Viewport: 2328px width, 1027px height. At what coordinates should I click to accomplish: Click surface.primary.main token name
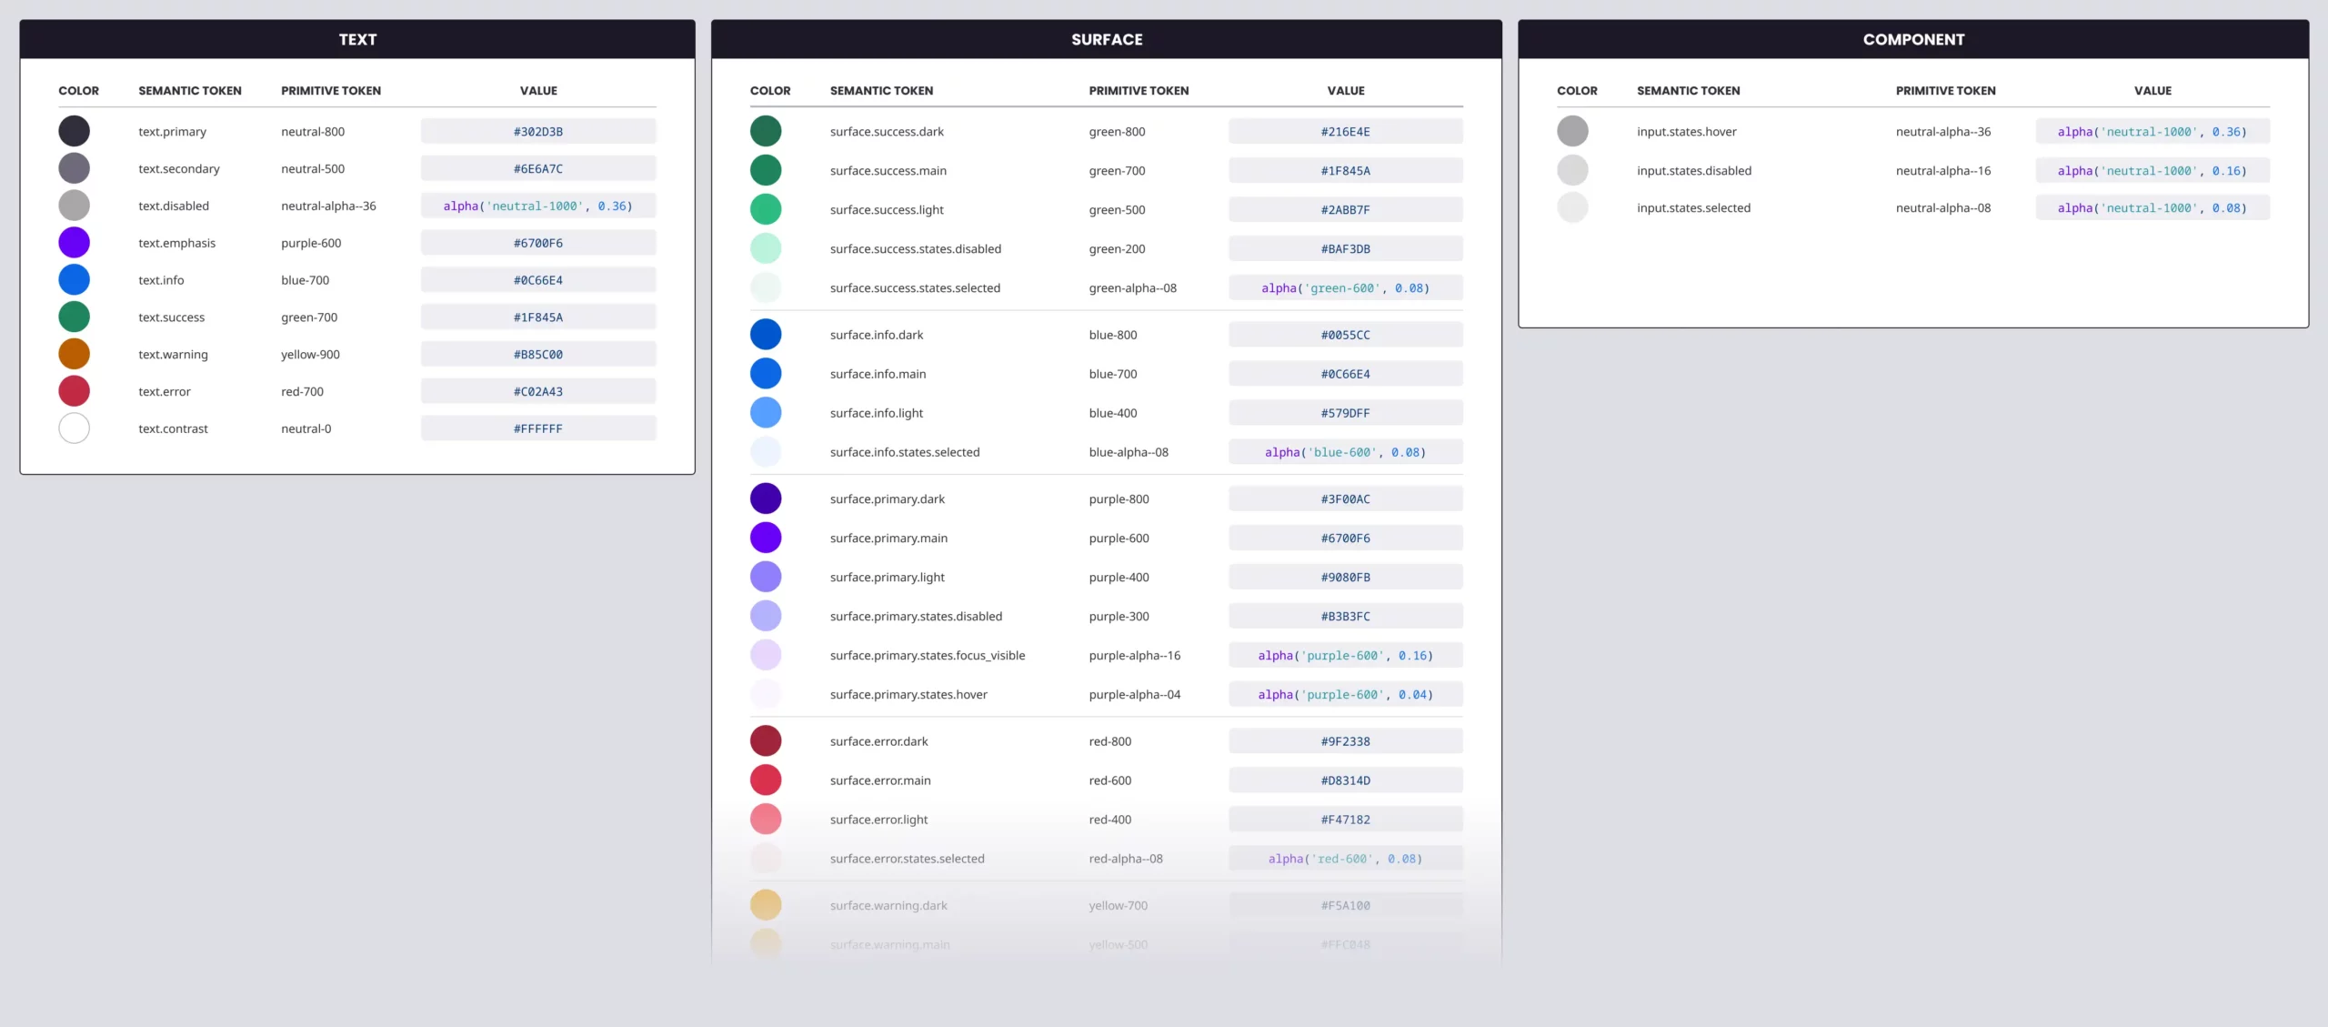(888, 538)
